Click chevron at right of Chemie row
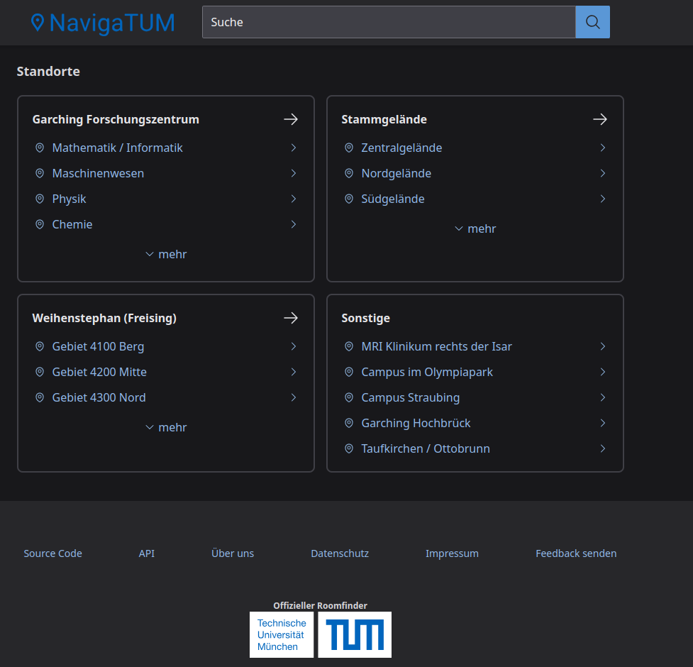Screen dimensions: 693x667 pos(294,224)
